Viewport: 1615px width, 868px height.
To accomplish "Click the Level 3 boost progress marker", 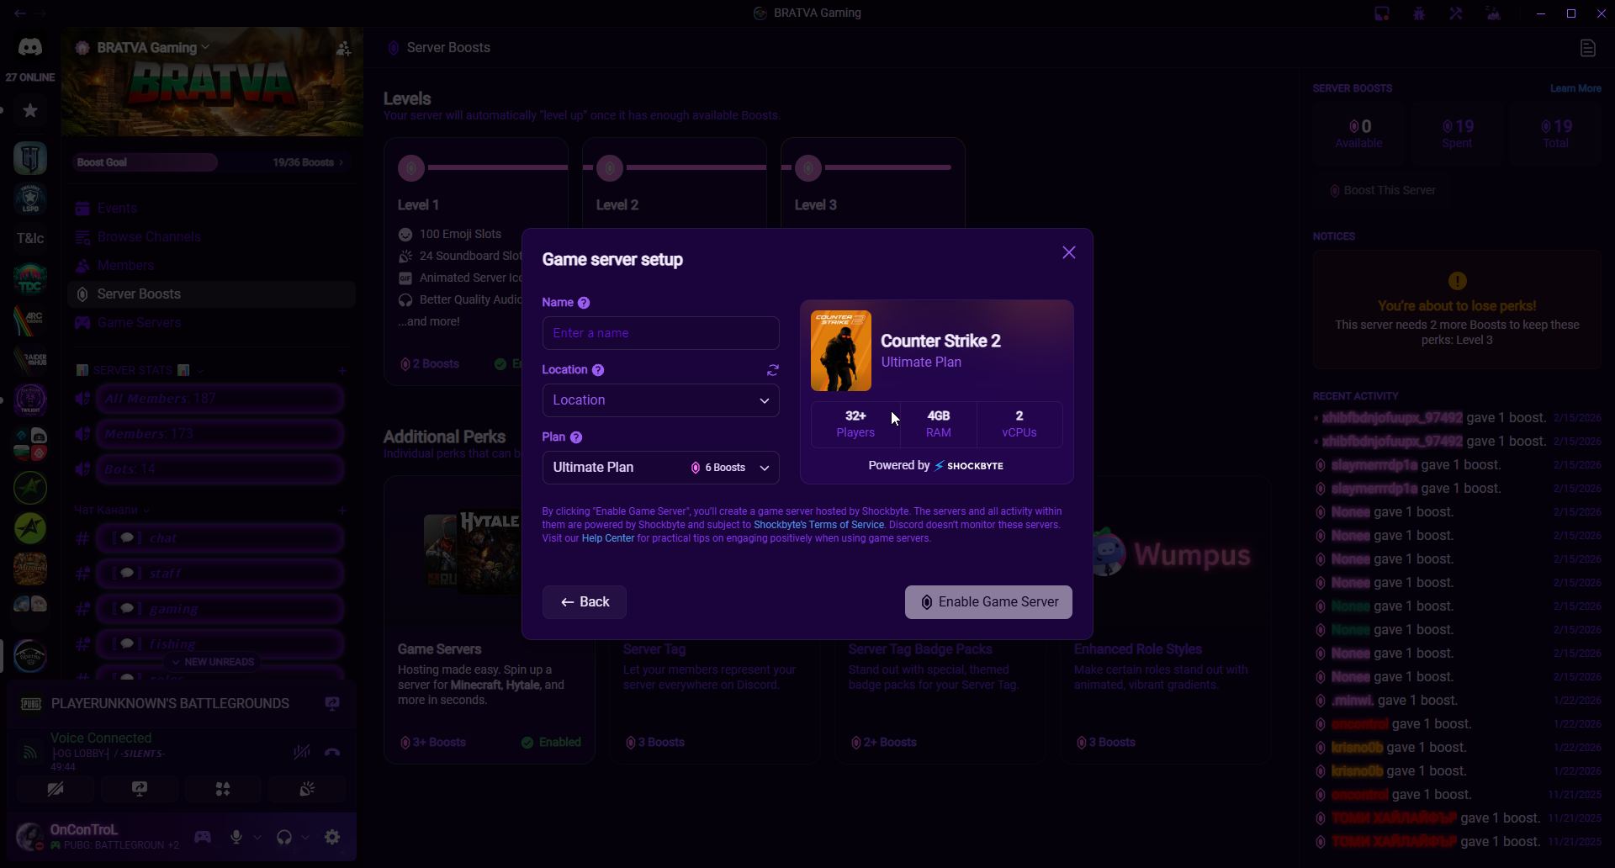I will (x=808, y=168).
